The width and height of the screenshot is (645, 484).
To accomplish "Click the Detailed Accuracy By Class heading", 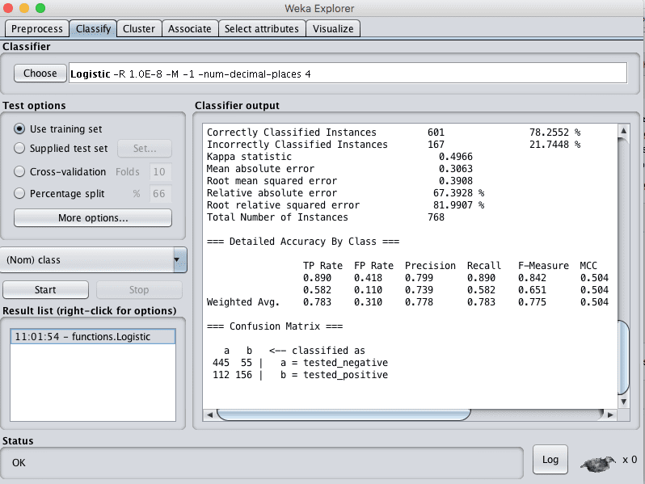I will pos(303,242).
